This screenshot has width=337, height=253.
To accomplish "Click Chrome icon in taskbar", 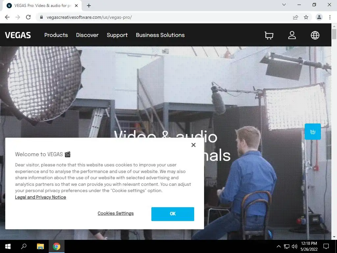I will click(x=57, y=246).
